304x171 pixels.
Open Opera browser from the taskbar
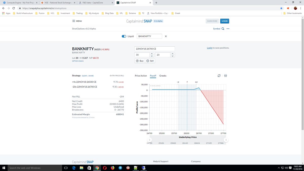(x=105, y=168)
